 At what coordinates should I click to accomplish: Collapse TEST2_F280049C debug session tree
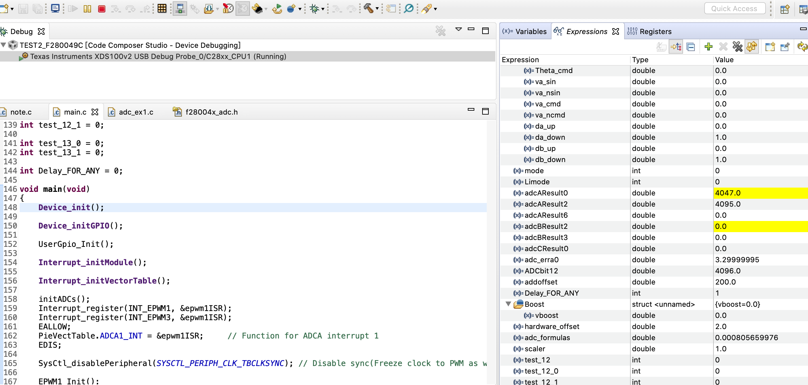pos(3,45)
